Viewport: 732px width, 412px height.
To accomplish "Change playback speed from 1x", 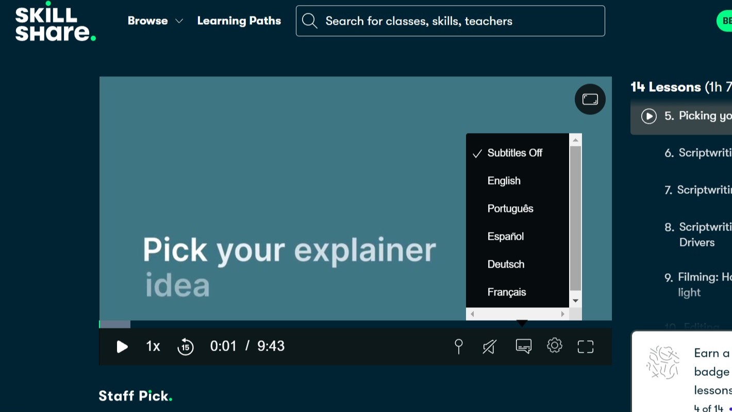I will [153, 347].
